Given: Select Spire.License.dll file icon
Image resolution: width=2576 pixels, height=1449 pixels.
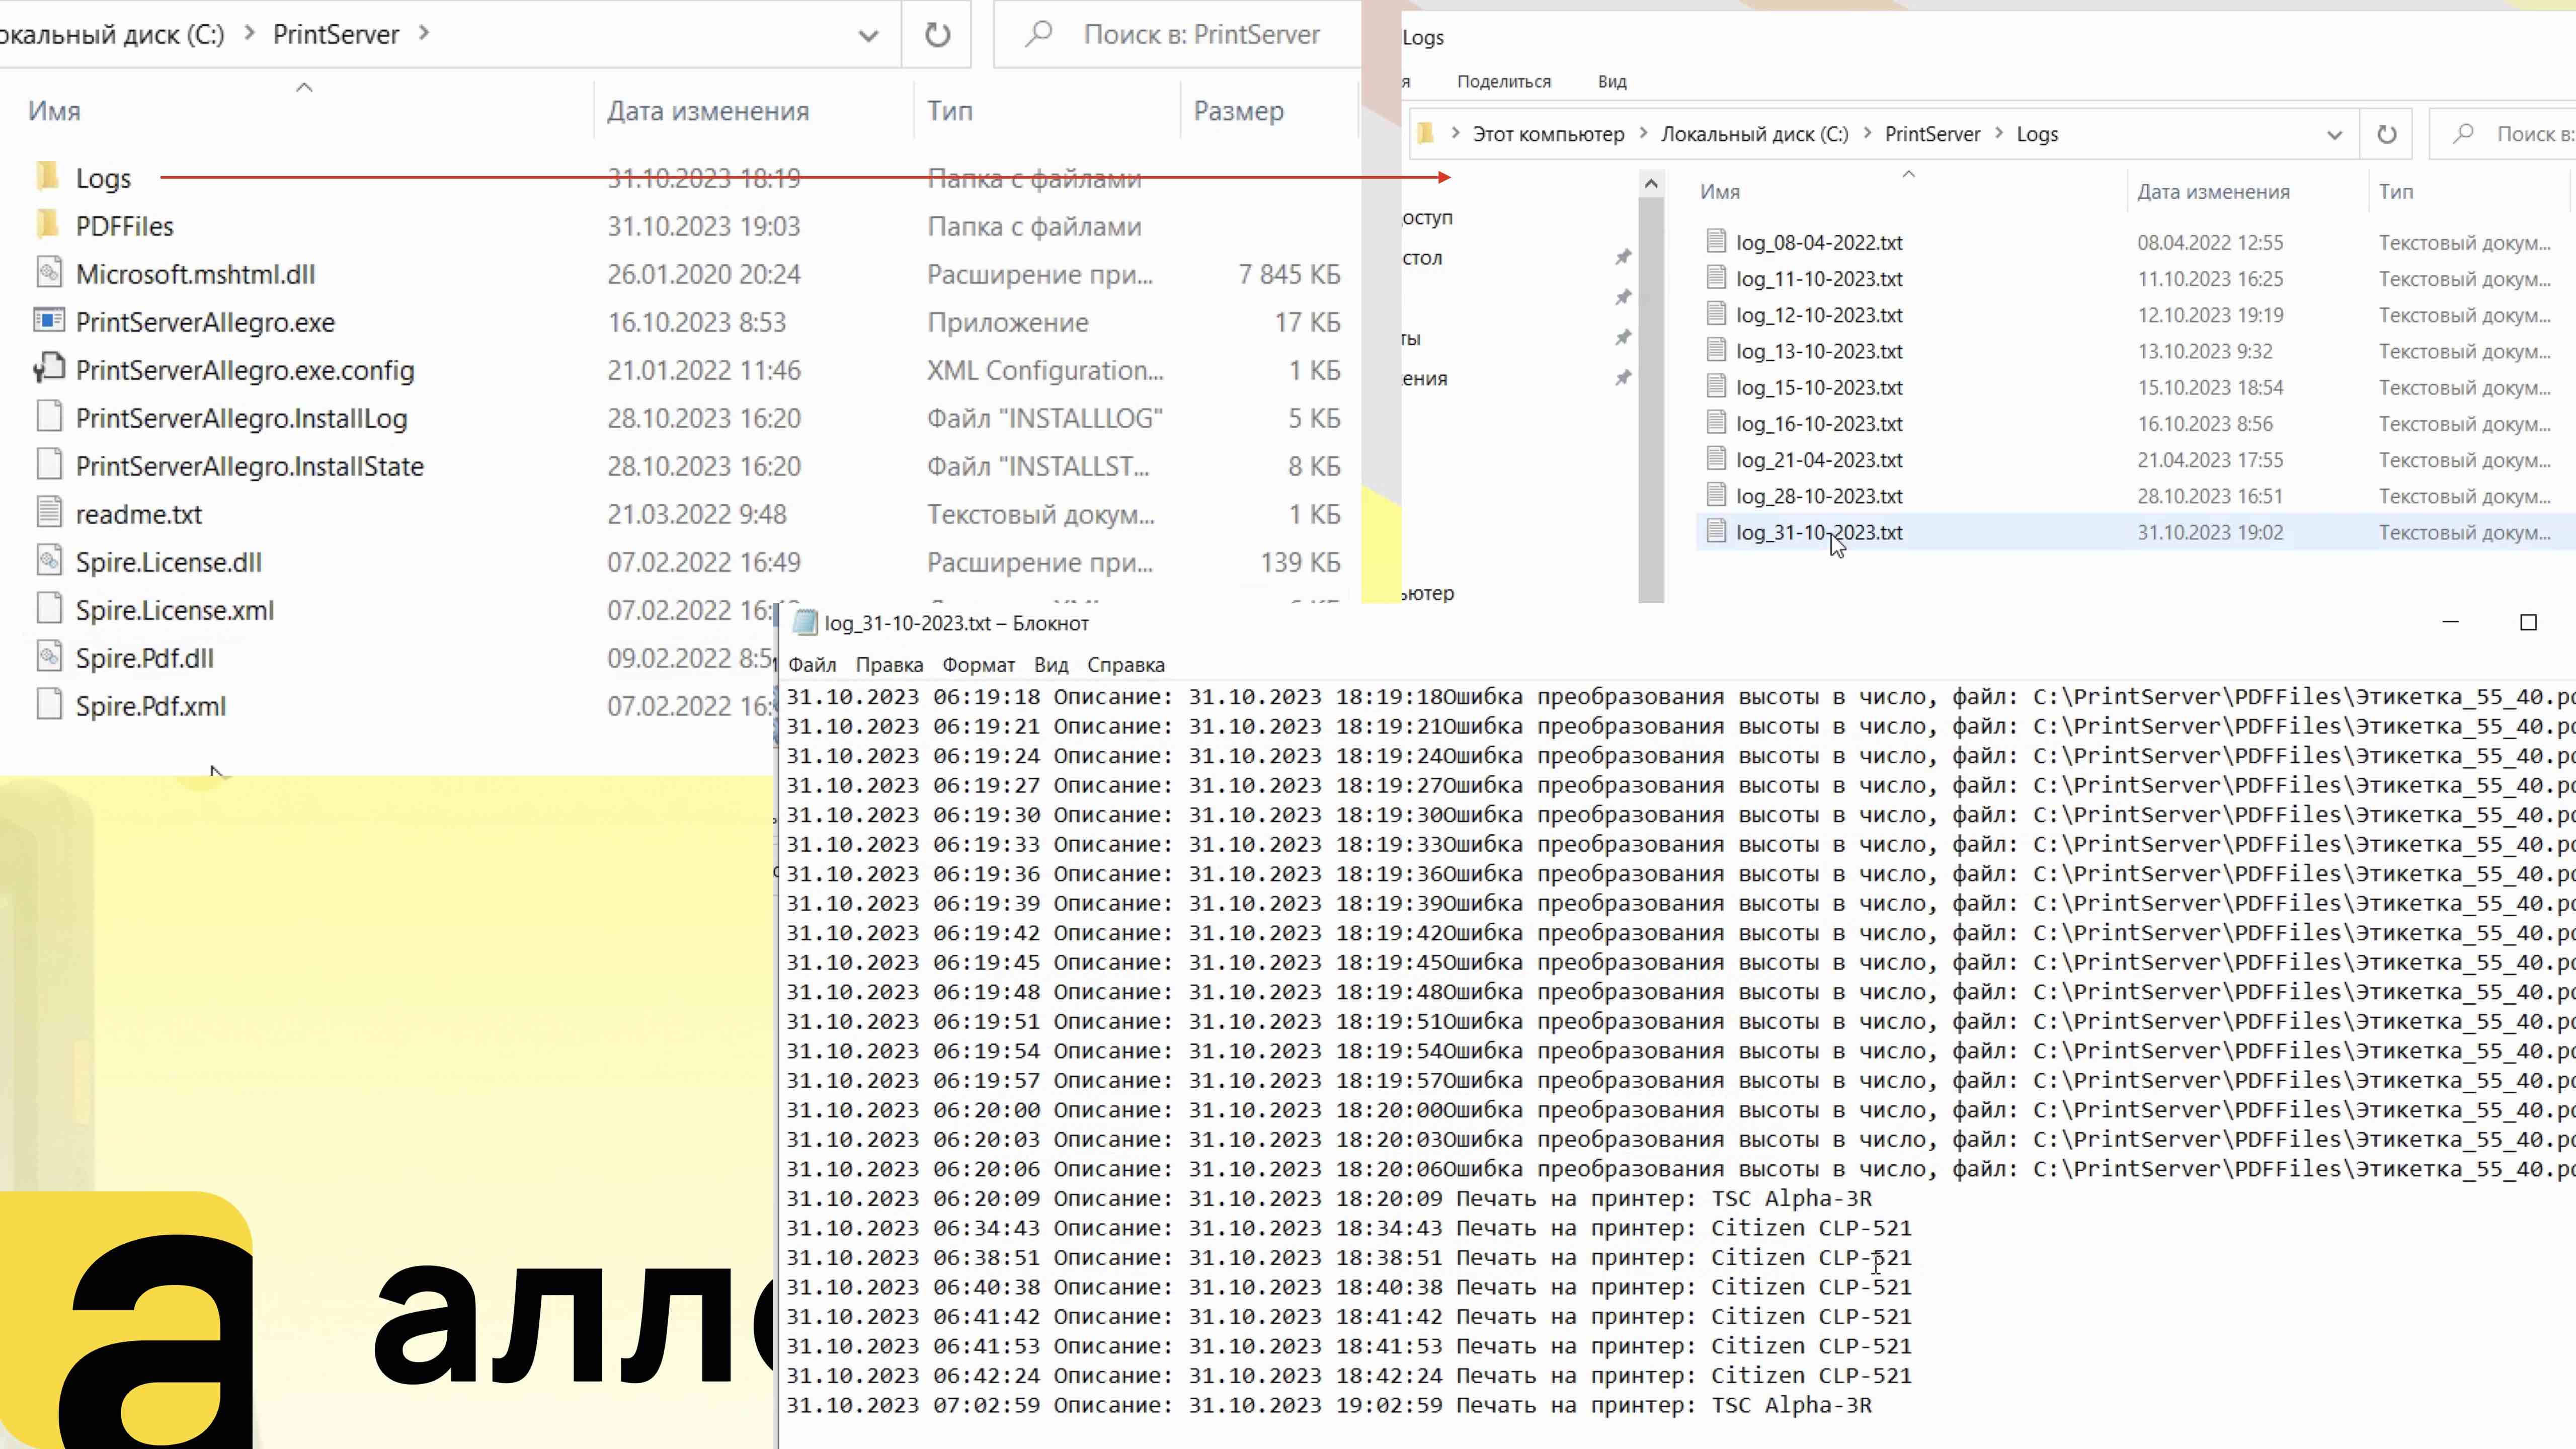Looking at the screenshot, I should 49,561.
